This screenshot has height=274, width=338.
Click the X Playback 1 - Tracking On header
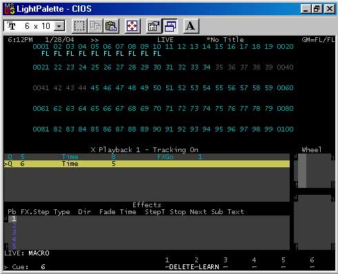[144, 150]
